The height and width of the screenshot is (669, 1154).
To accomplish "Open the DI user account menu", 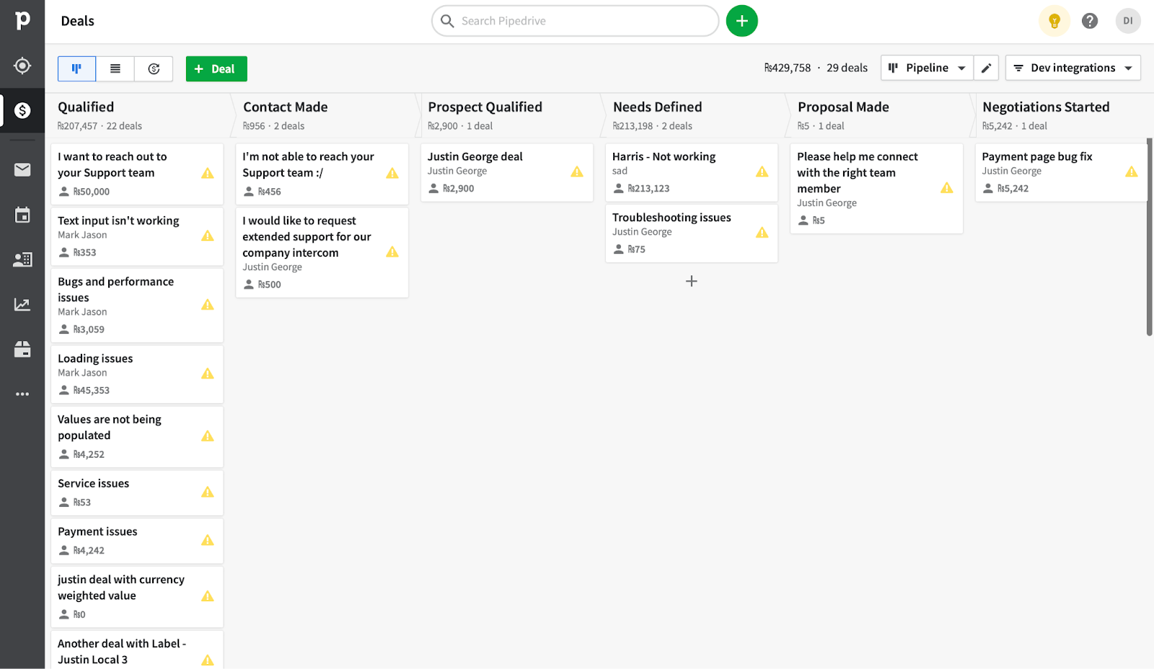I will 1127,21.
